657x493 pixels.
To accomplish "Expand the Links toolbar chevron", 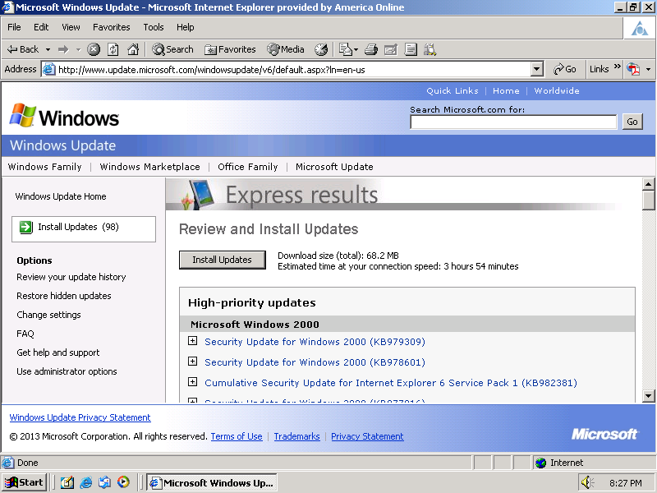I will (x=618, y=67).
